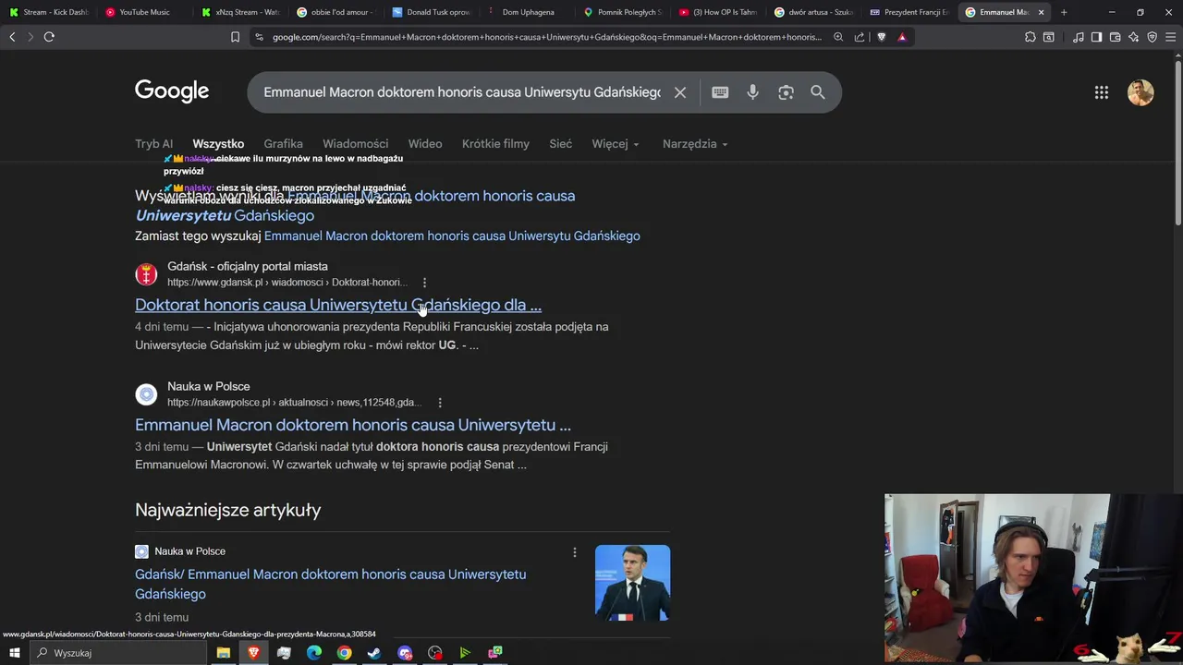This screenshot has height=665, width=1183.
Task: Open File Explorer from the taskbar
Action: (224, 653)
